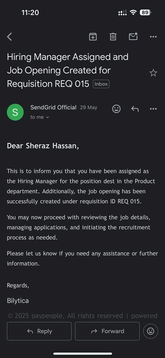Open the top toolbar three-dots menu

click(153, 37)
